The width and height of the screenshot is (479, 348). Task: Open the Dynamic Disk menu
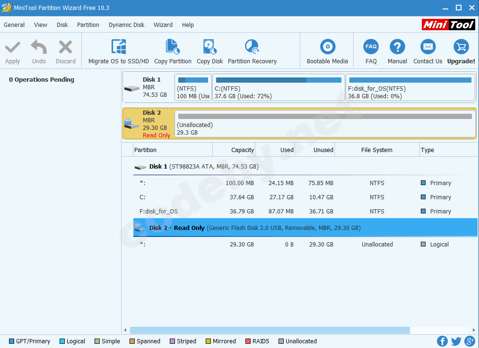[x=126, y=25]
